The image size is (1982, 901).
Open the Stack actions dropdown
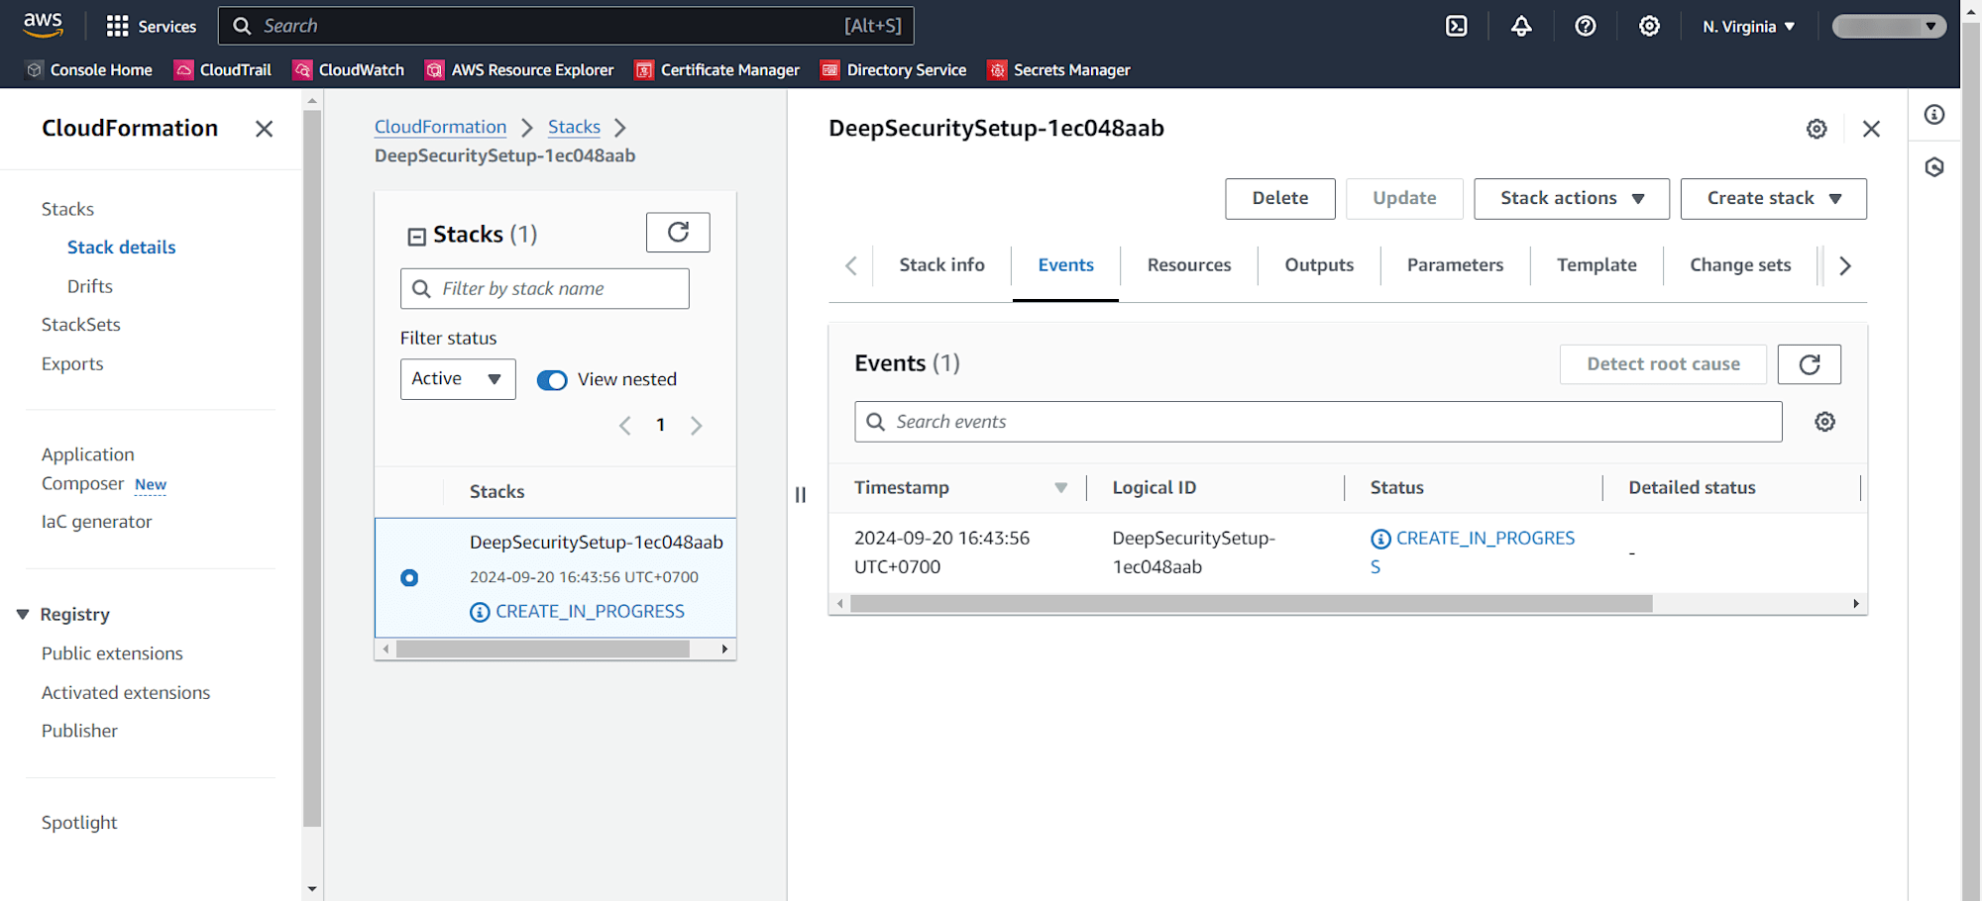[1571, 199]
